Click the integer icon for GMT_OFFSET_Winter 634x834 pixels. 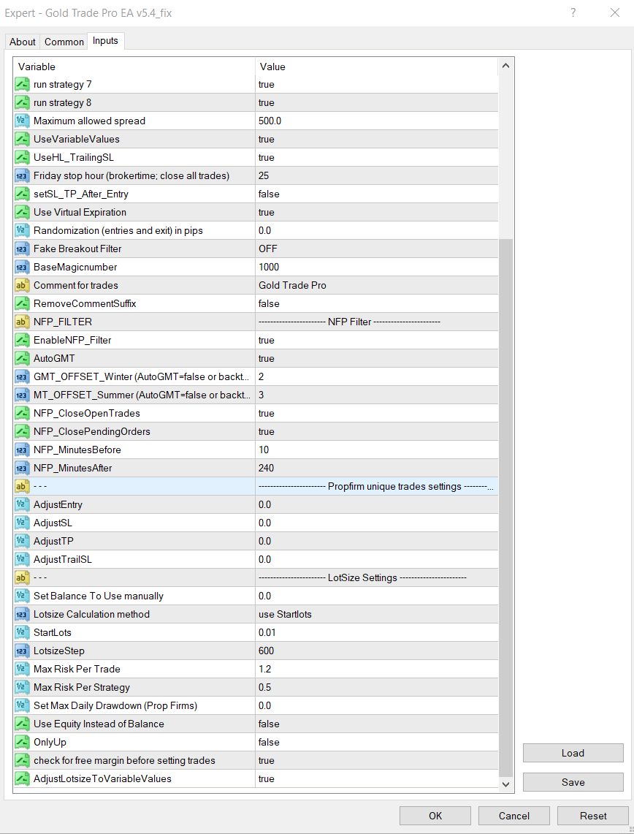pyautogui.click(x=22, y=376)
